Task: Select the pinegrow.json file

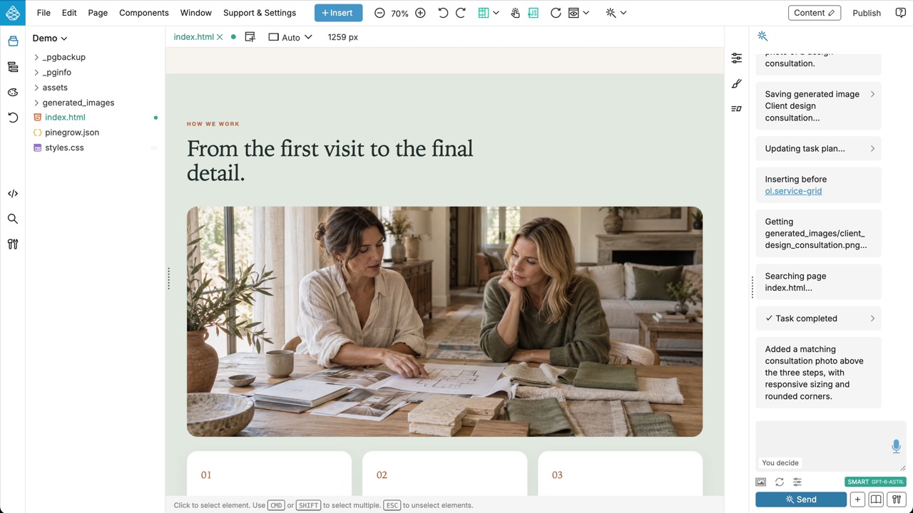Action: tap(72, 133)
